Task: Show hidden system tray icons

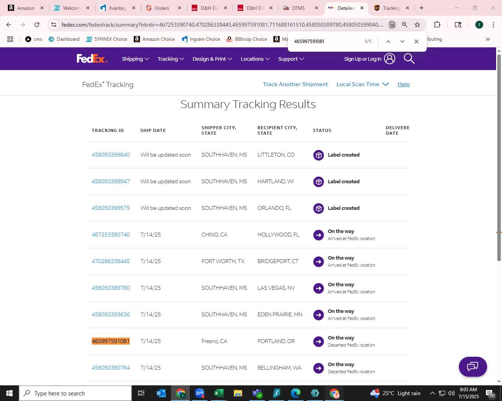Action: pyautogui.click(x=432, y=393)
